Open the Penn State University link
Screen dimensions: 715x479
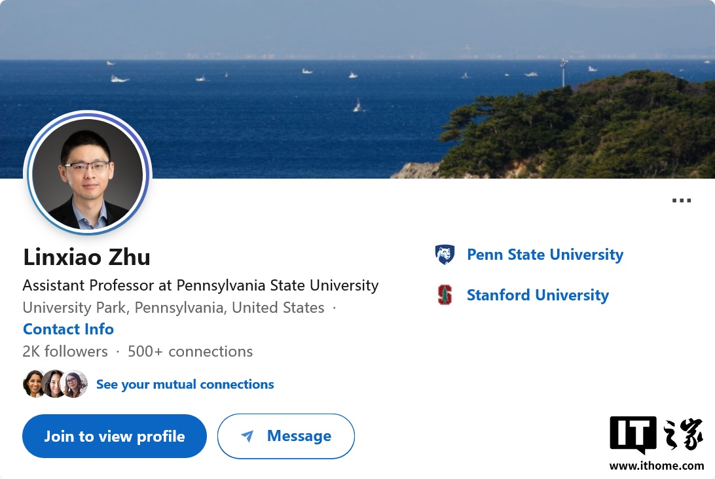click(x=545, y=255)
